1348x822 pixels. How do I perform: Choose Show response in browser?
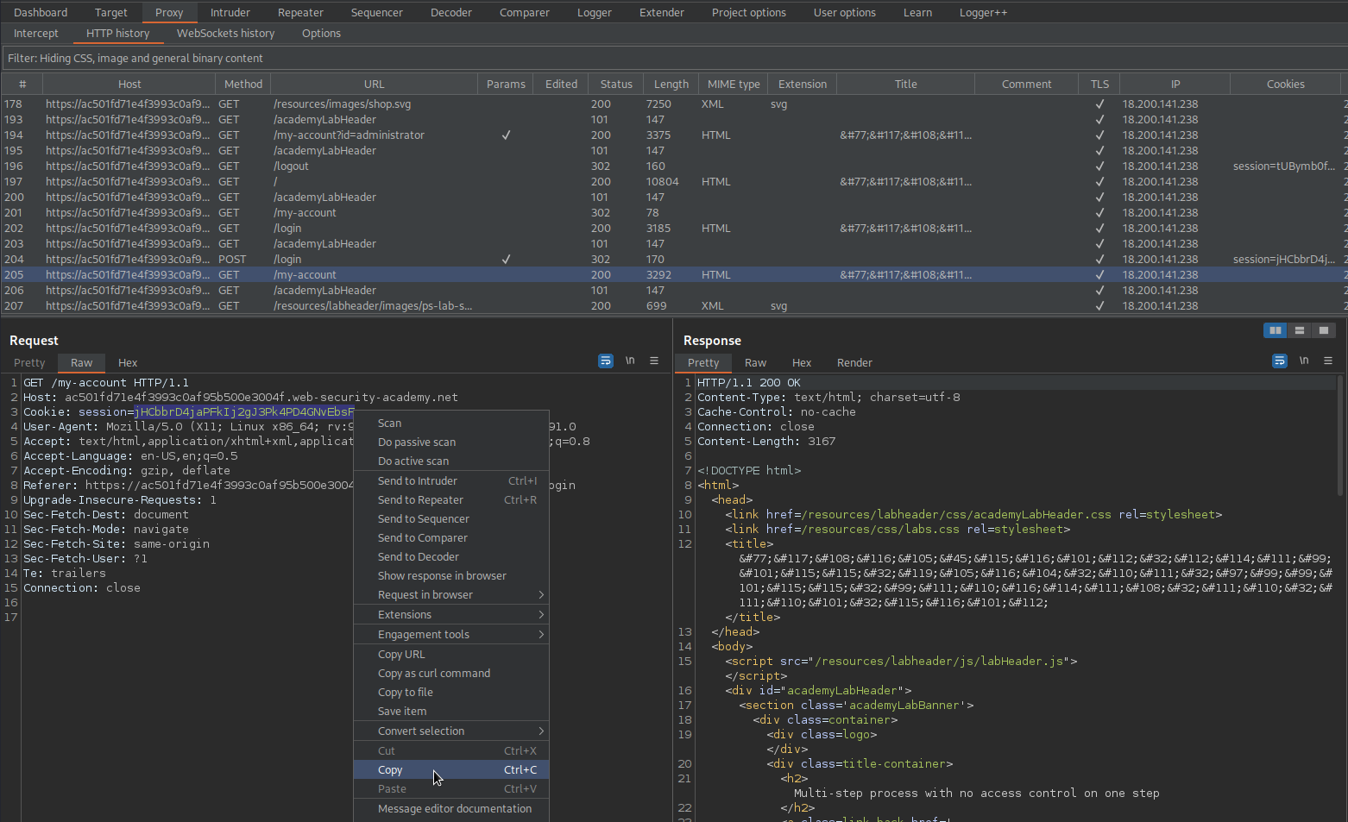[x=451, y=575]
